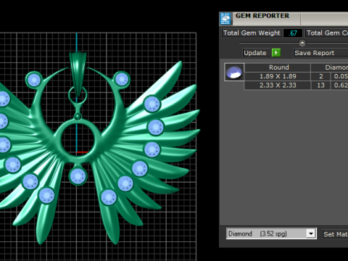Click the Diamond (3.52 spg) combo box
The image size is (348, 261).
271,233
